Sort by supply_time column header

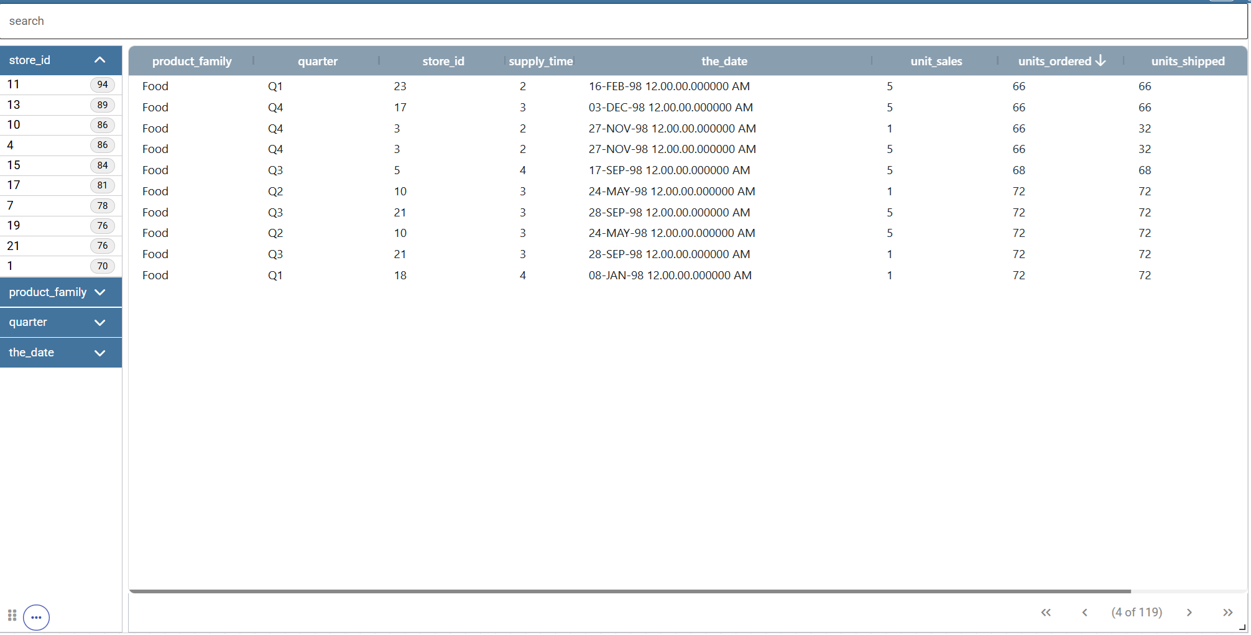[x=541, y=61]
